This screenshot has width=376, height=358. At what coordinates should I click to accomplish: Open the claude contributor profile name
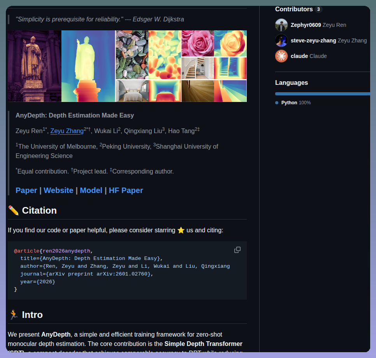(299, 56)
